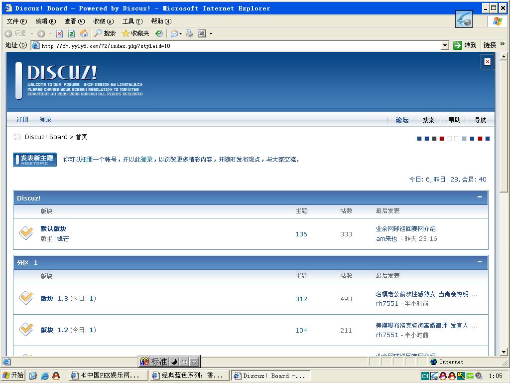
Task: Click the 转到 Go button
Action: tap(465, 45)
